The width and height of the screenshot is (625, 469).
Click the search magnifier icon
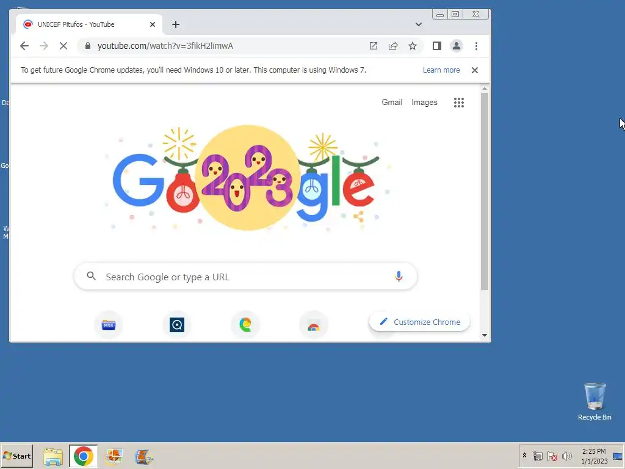point(92,276)
